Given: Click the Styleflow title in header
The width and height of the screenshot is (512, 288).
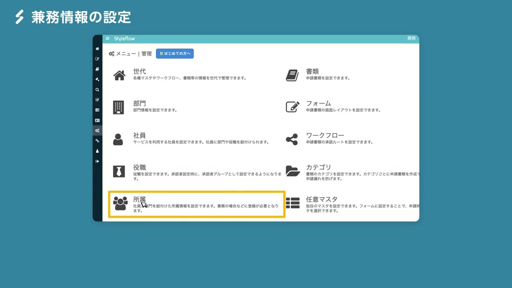Looking at the screenshot, I should (x=124, y=38).
